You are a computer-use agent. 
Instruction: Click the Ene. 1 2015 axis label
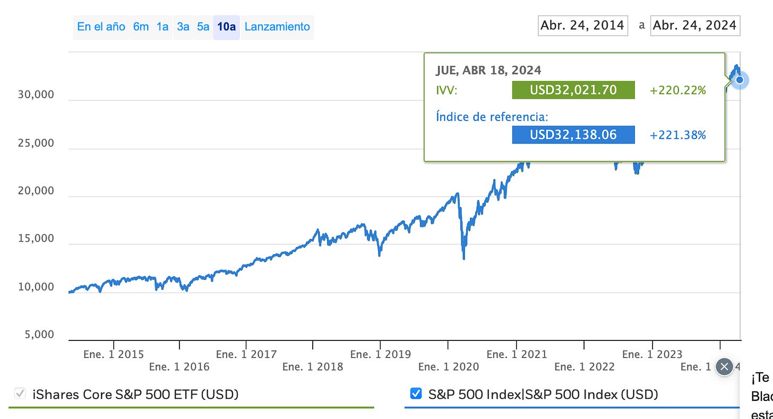(114, 354)
